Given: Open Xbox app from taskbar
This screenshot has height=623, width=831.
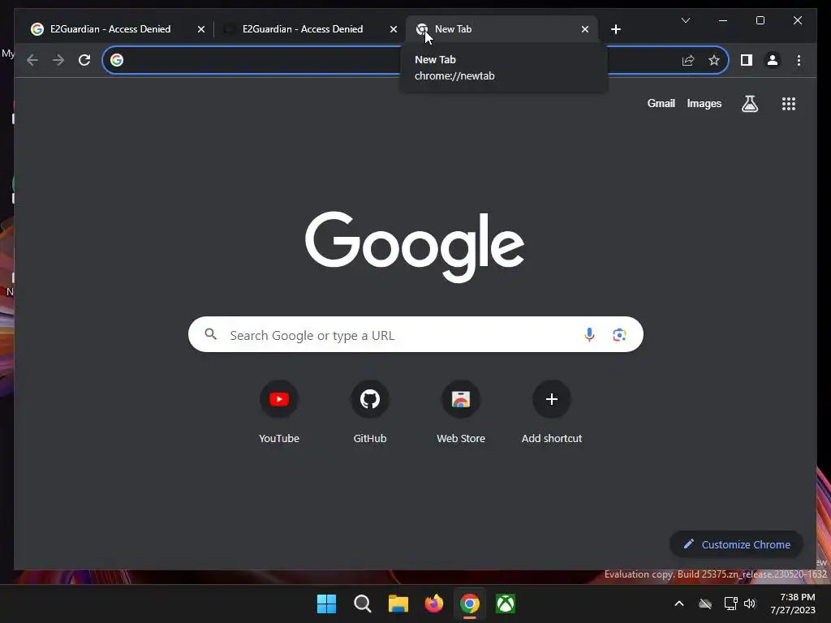Looking at the screenshot, I should tap(506, 604).
